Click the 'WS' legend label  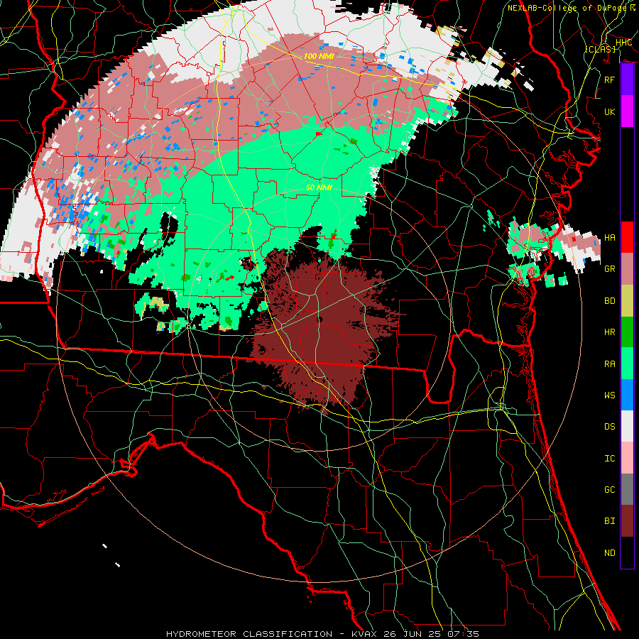610,395
